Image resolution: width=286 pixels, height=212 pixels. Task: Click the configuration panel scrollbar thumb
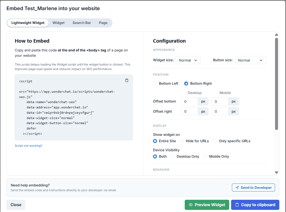(x=277, y=84)
